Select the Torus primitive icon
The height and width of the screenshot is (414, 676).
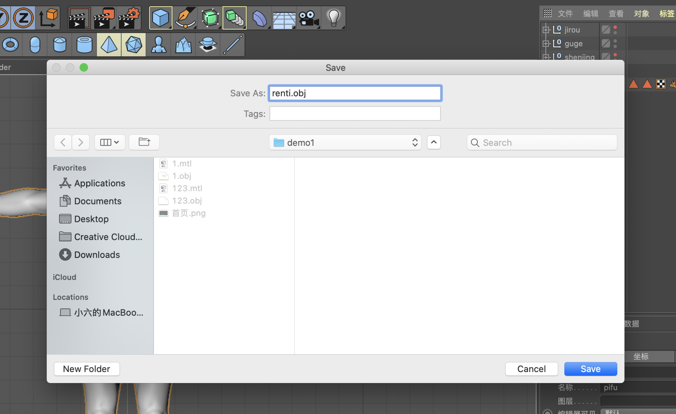point(10,45)
